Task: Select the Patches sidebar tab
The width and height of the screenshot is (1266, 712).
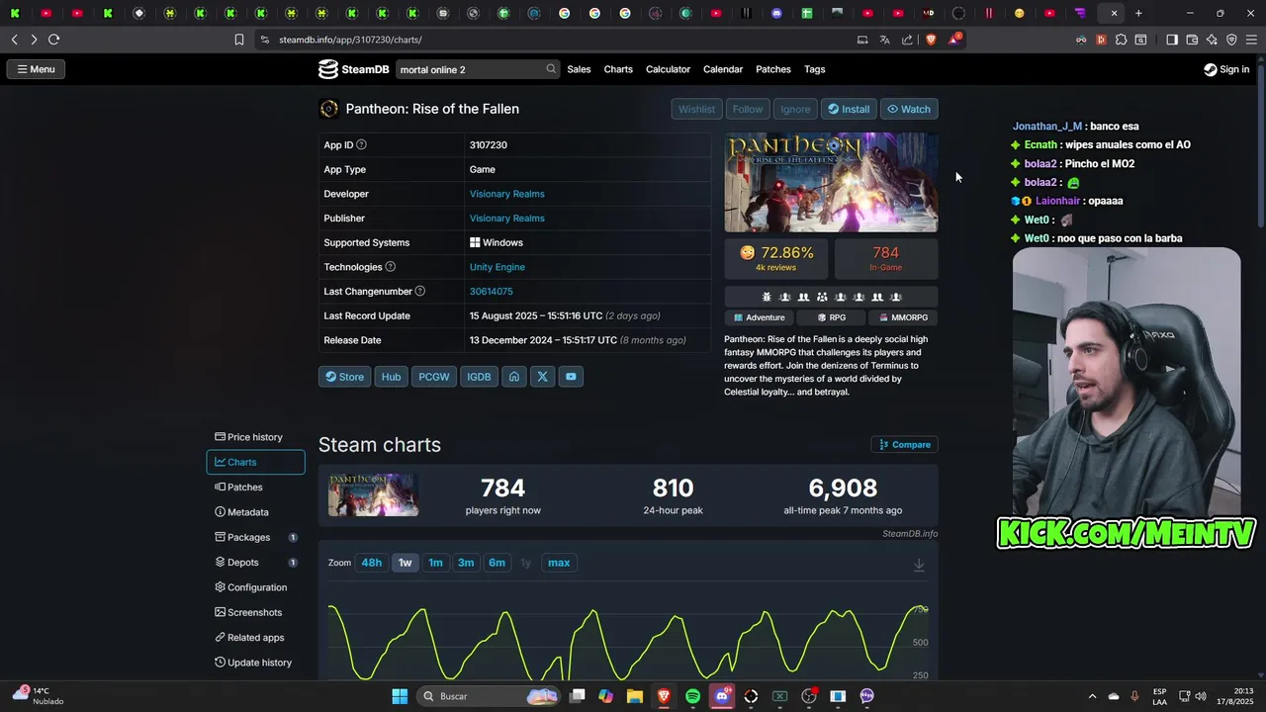Action: tap(255, 488)
